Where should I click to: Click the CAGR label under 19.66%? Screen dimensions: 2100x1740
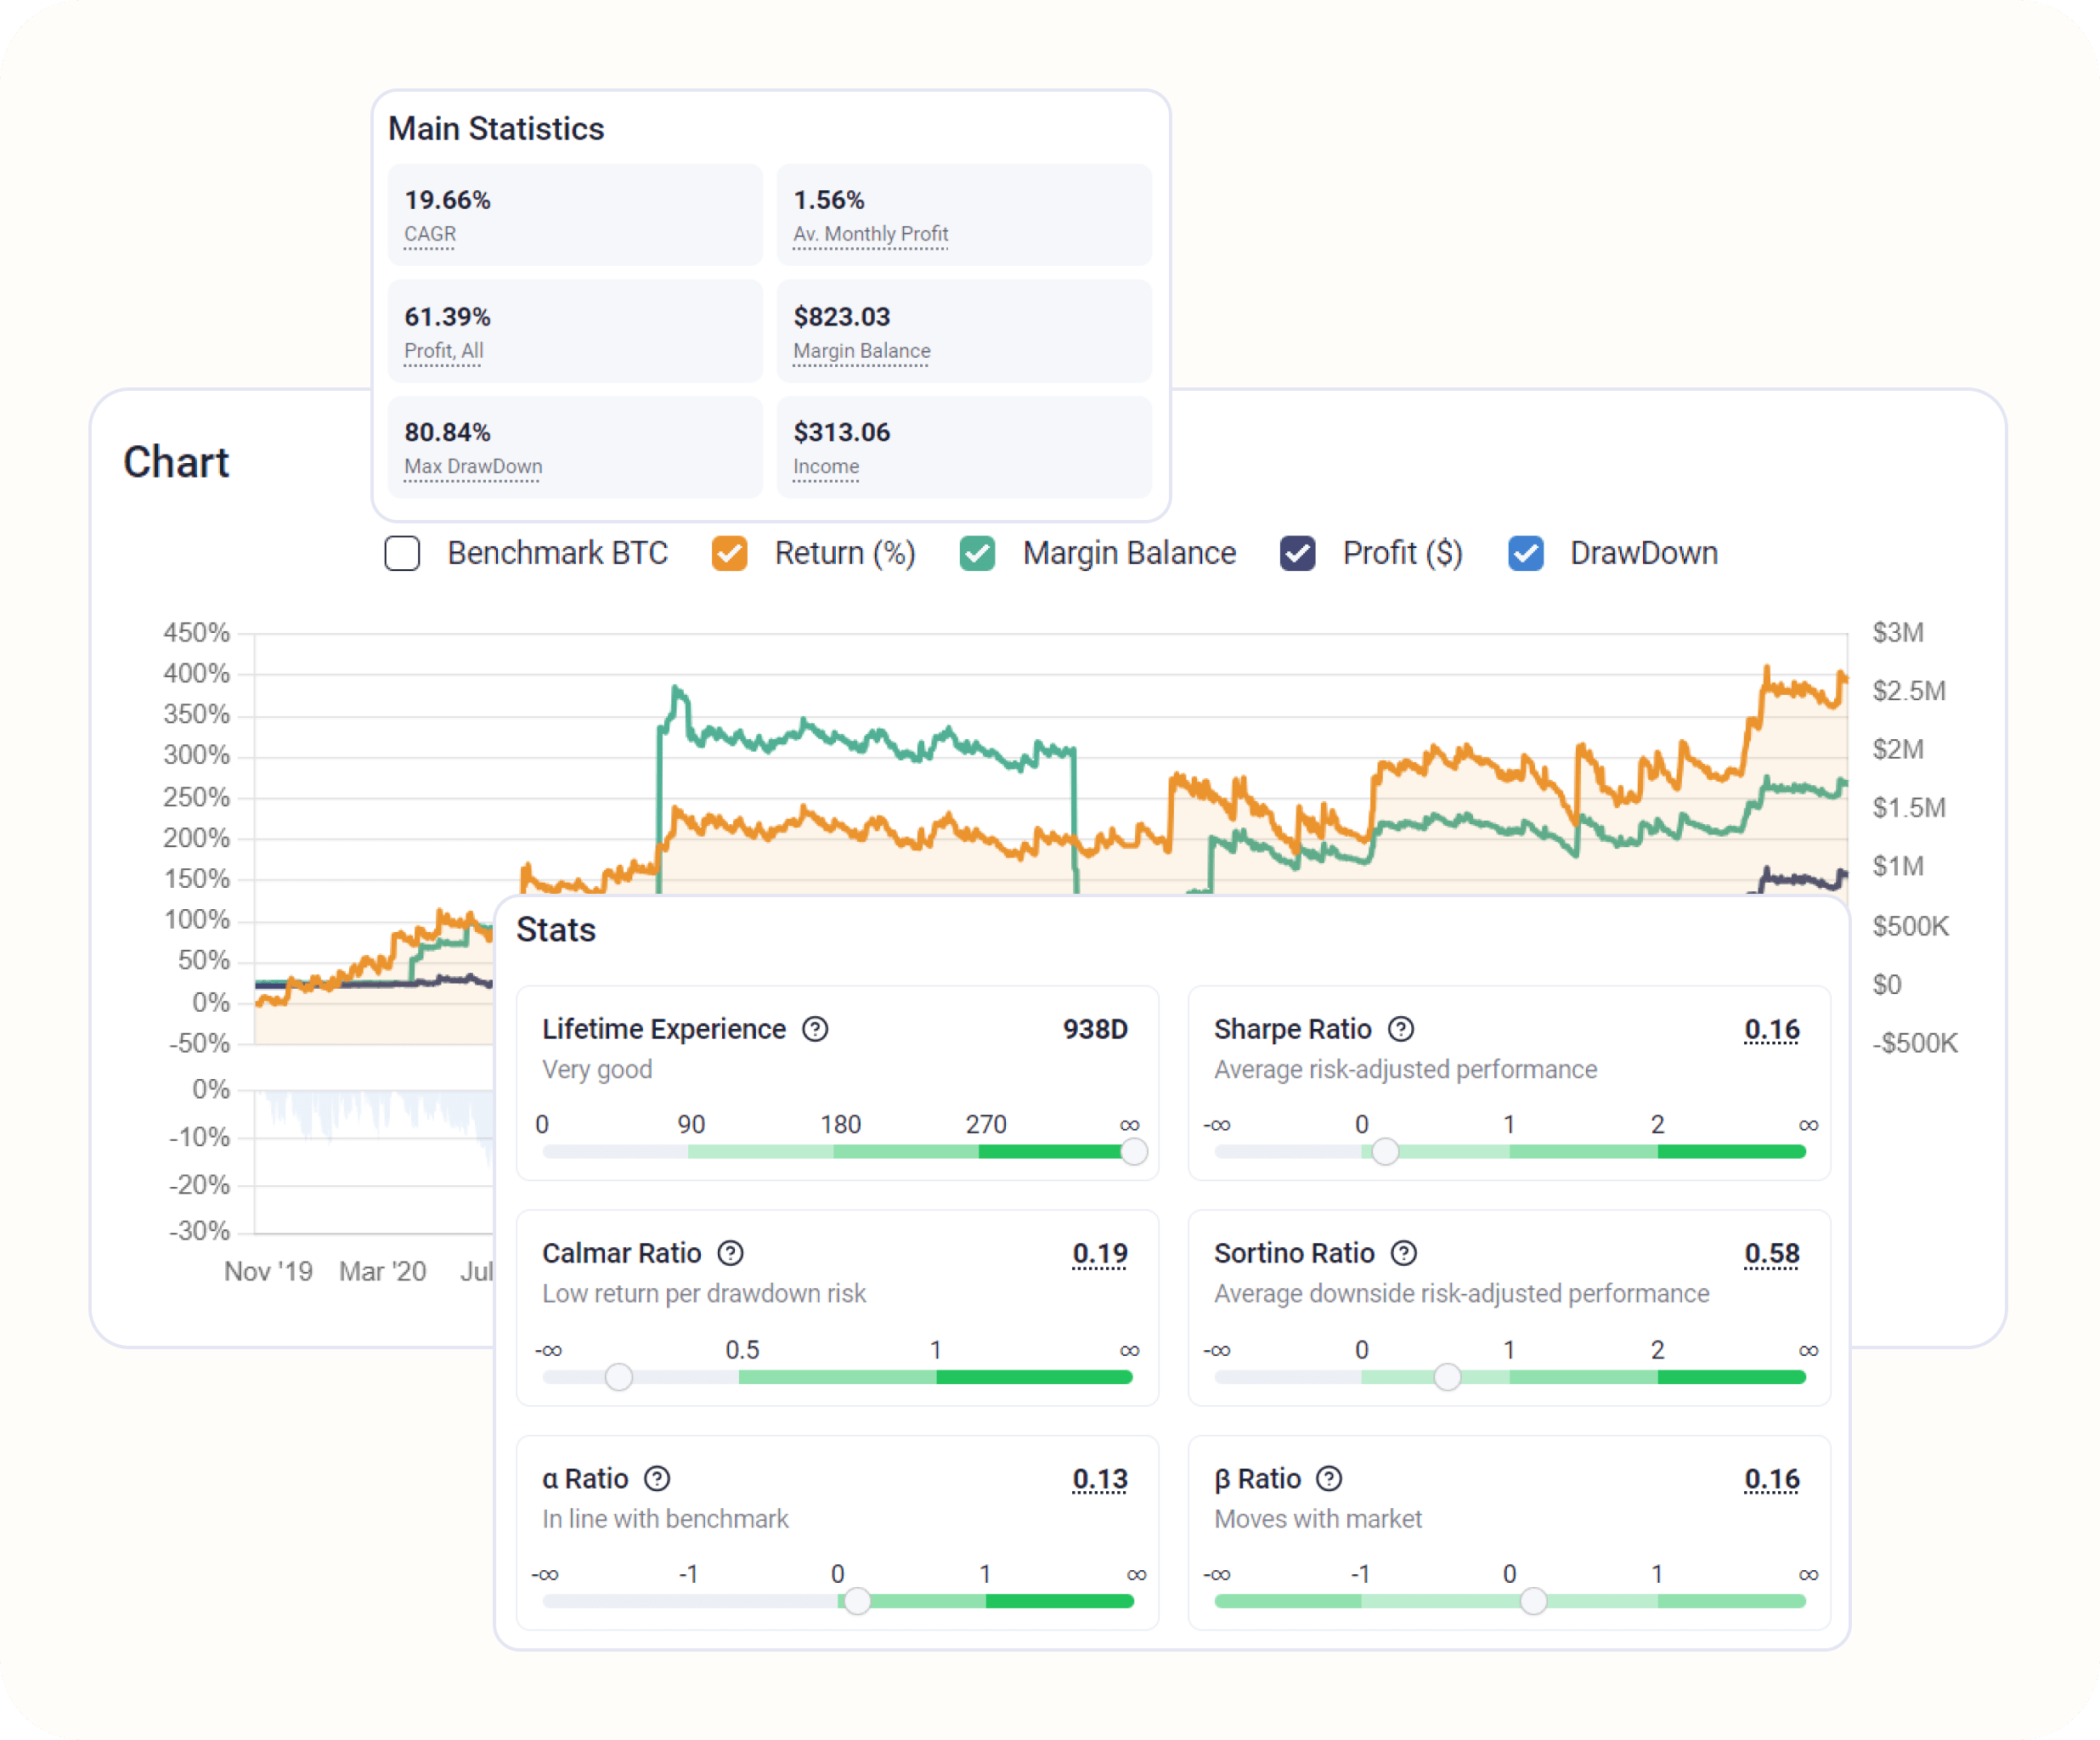tap(430, 234)
